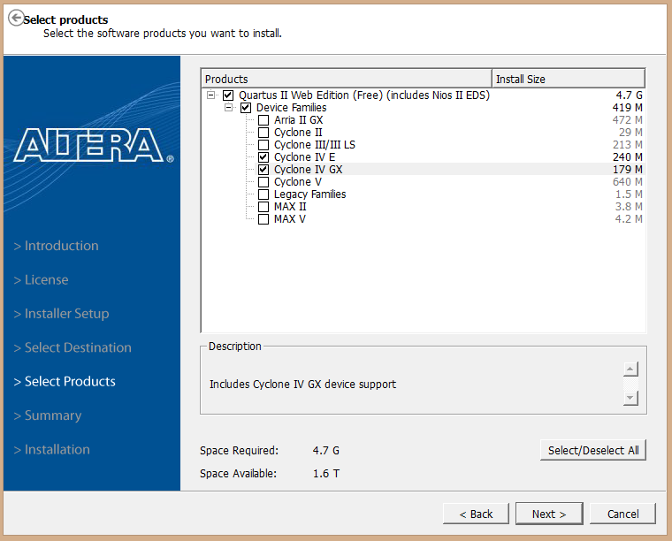The height and width of the screenshot is (541, 672).
Task: Click the 'Includes Cyclone IV GX device support' text
Action: (x=302, y=385)
